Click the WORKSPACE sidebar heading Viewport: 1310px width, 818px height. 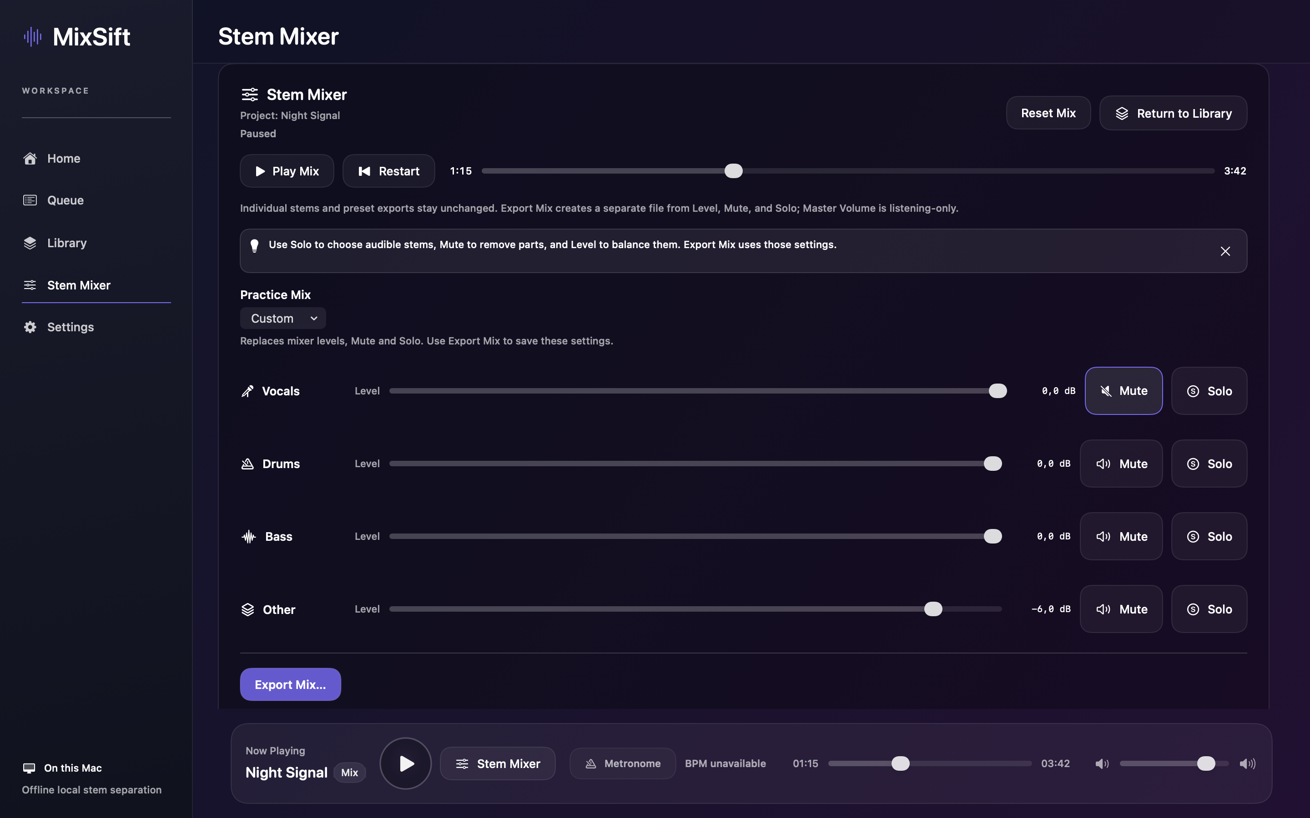55,91
